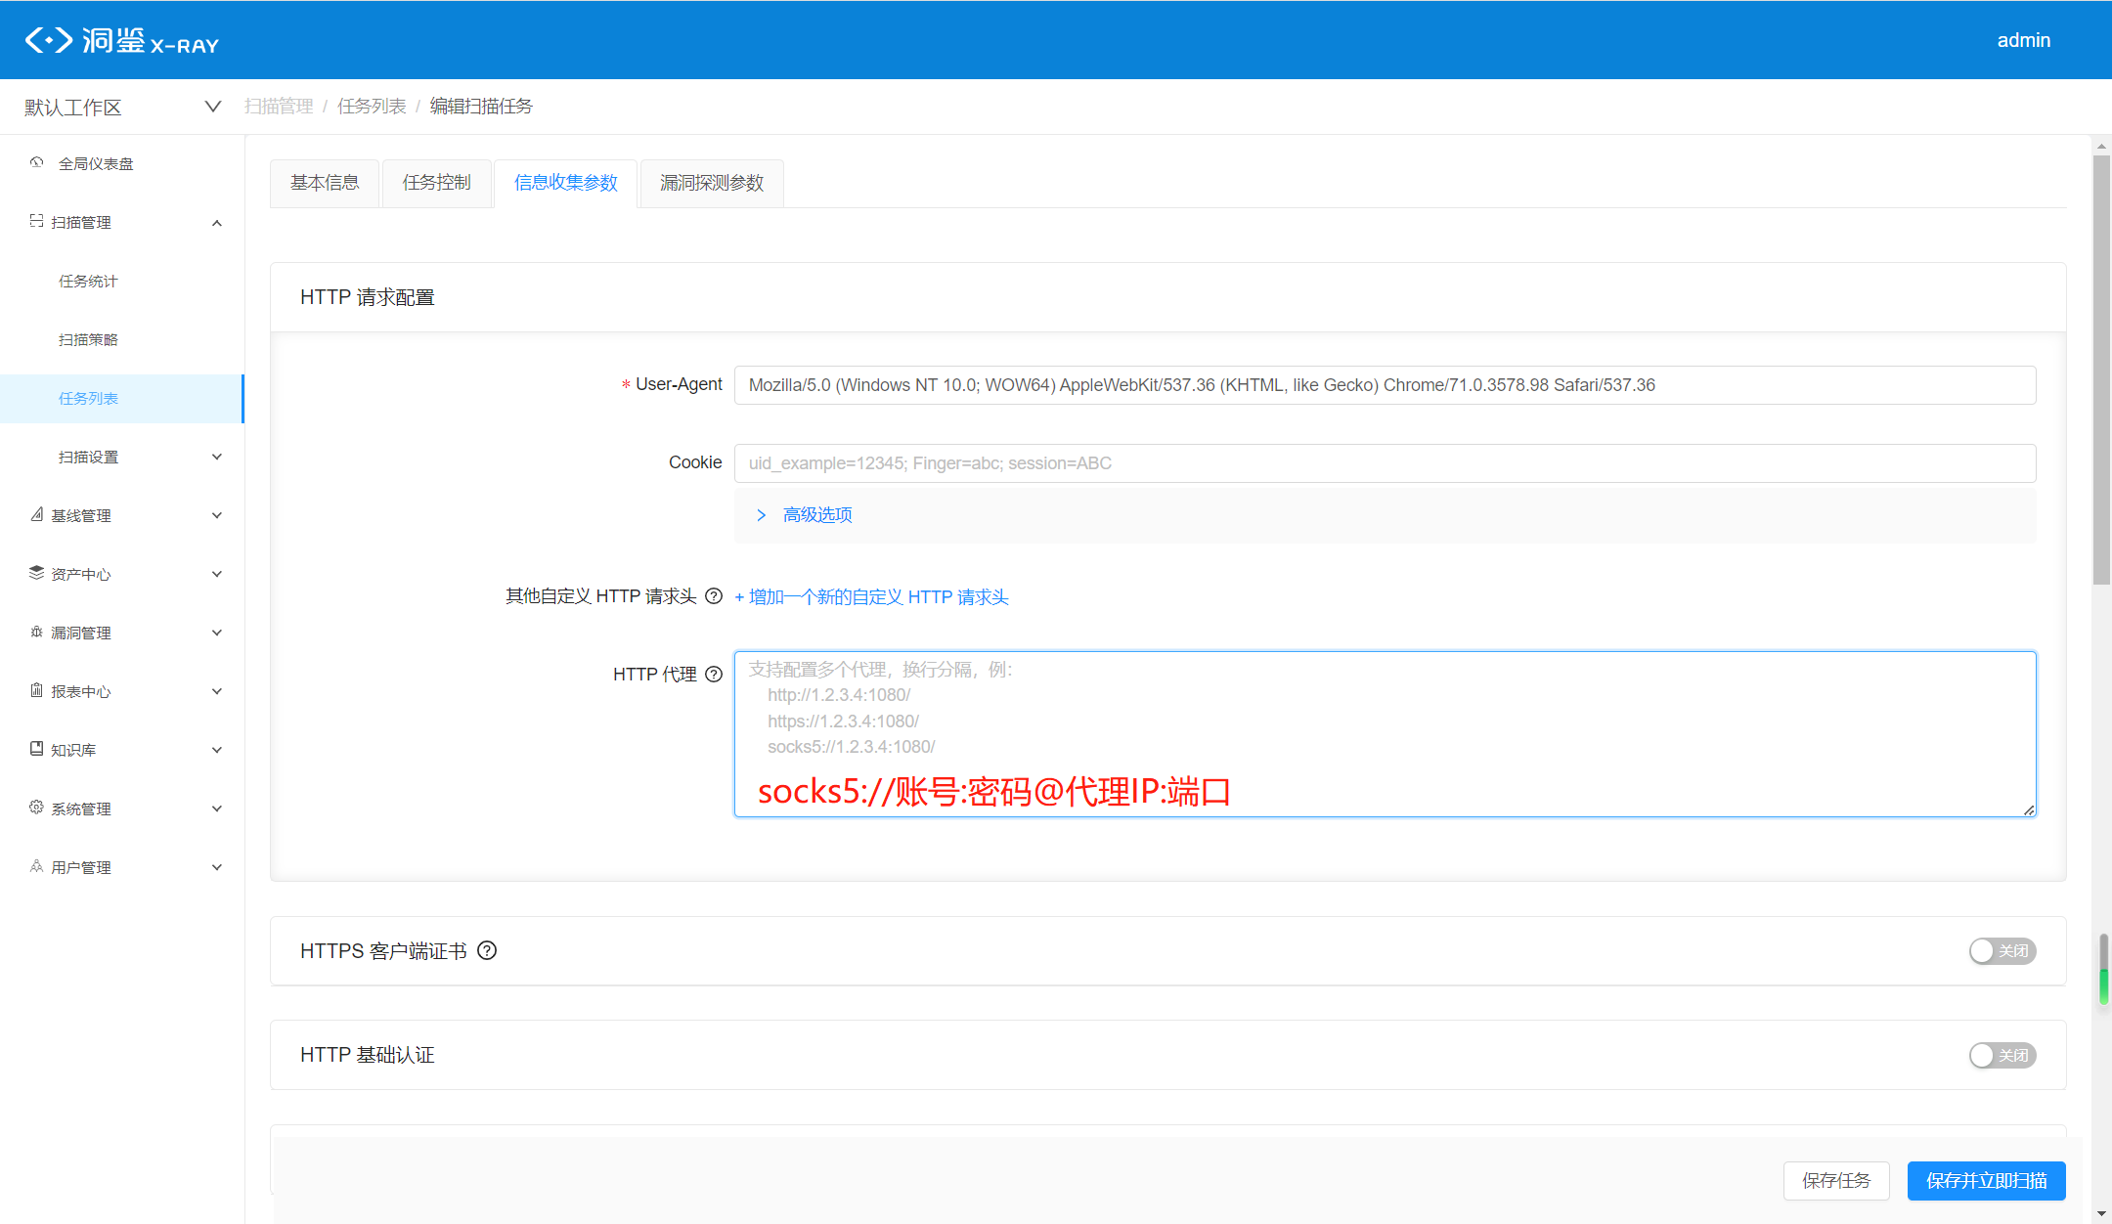2112x1224 pixels.
Task: Click the 保存并立即扫描 button
Action: pos(1987,1180)
